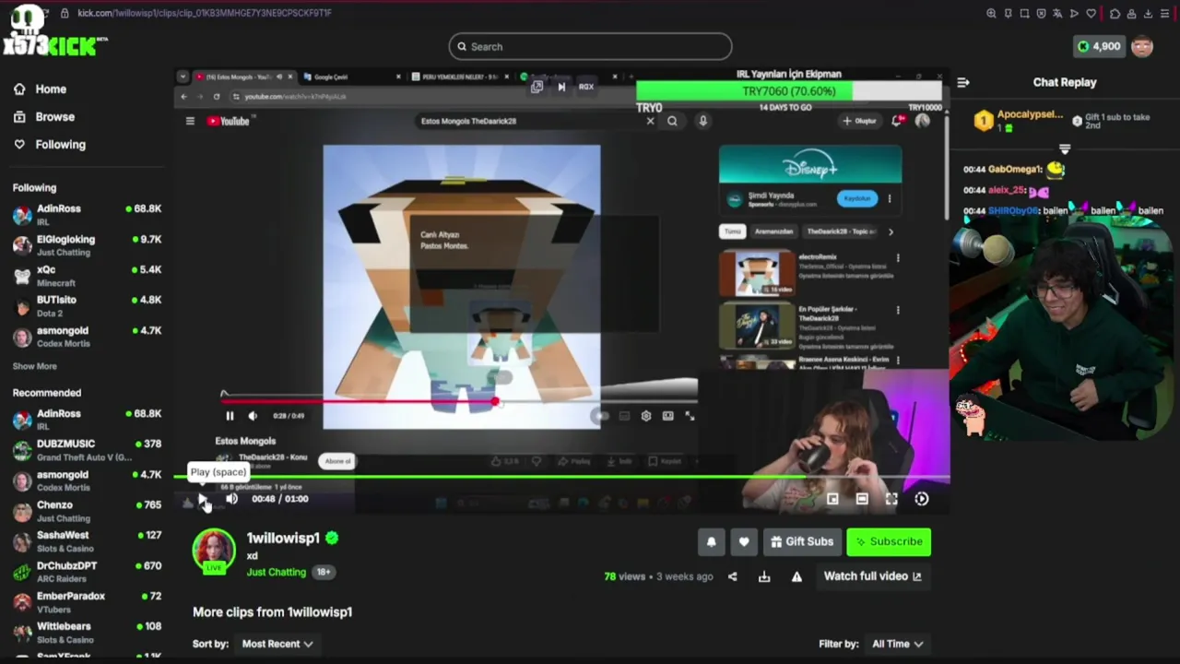Download the clip with the download icon
Screen dimensions: 1180x664
(764, 576)
